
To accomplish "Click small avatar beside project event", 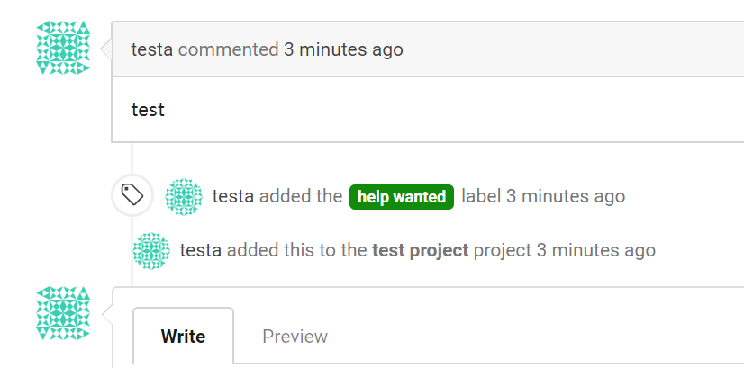I will tap(151, 251).
